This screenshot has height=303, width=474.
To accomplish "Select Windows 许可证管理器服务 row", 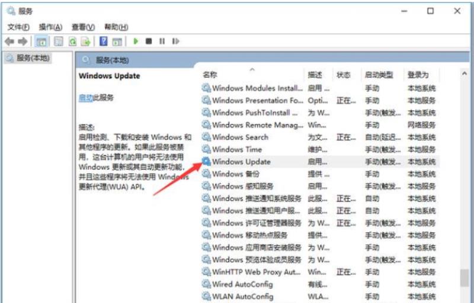I will (x=319, y=223).
